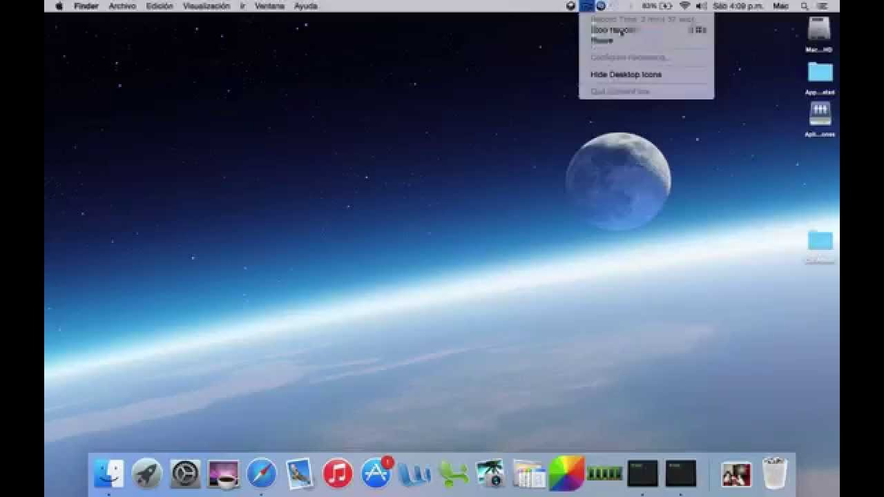884x497 pixels.
Task: Open the coffee cup app in Dock
Action: pos(223,474)
